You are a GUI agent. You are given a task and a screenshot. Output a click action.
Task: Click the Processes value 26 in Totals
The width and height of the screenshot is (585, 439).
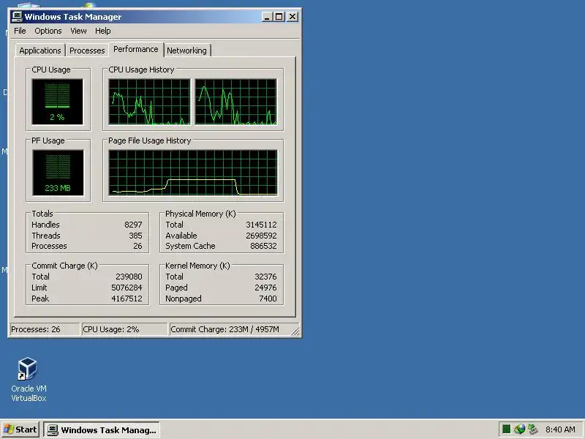[137, 246]
